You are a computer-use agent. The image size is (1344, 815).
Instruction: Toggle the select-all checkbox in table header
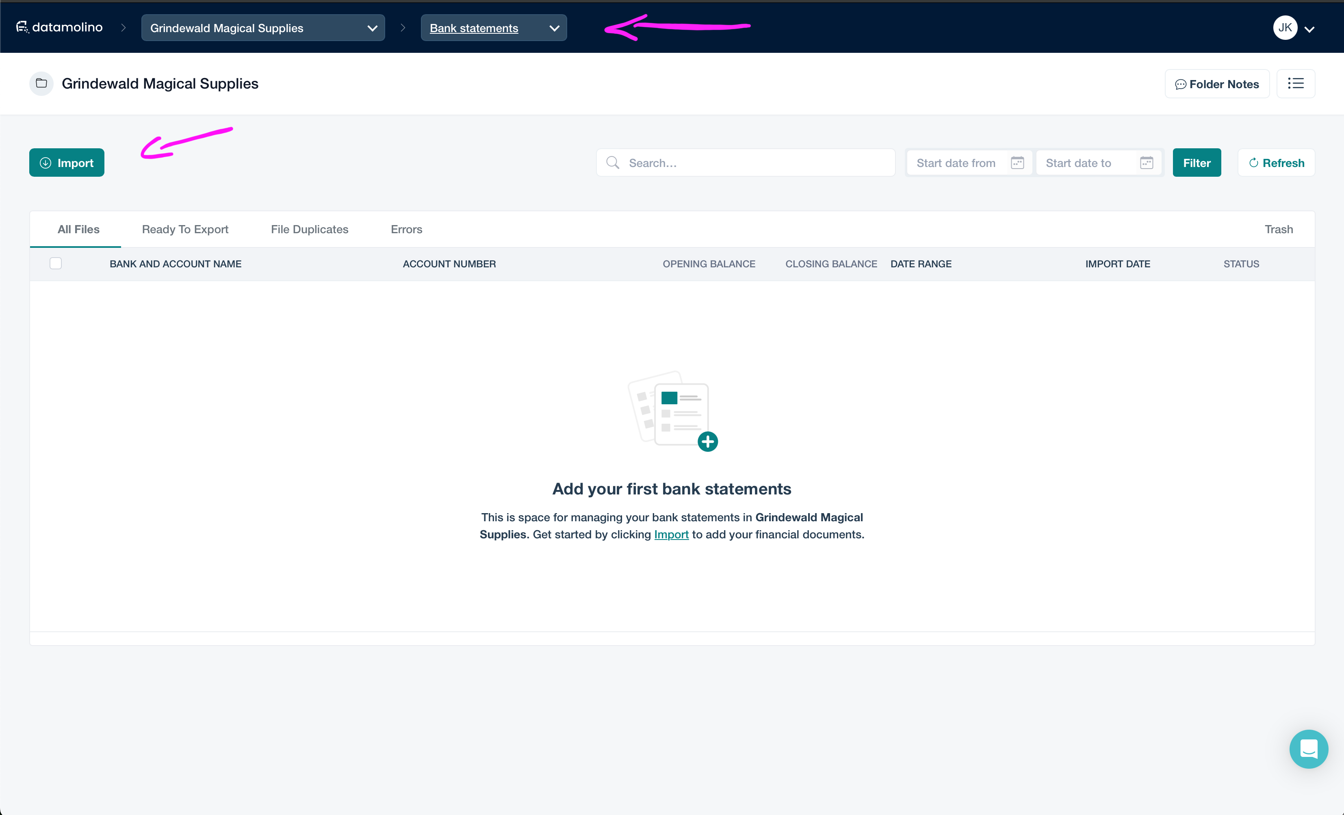tap(56, 264)
